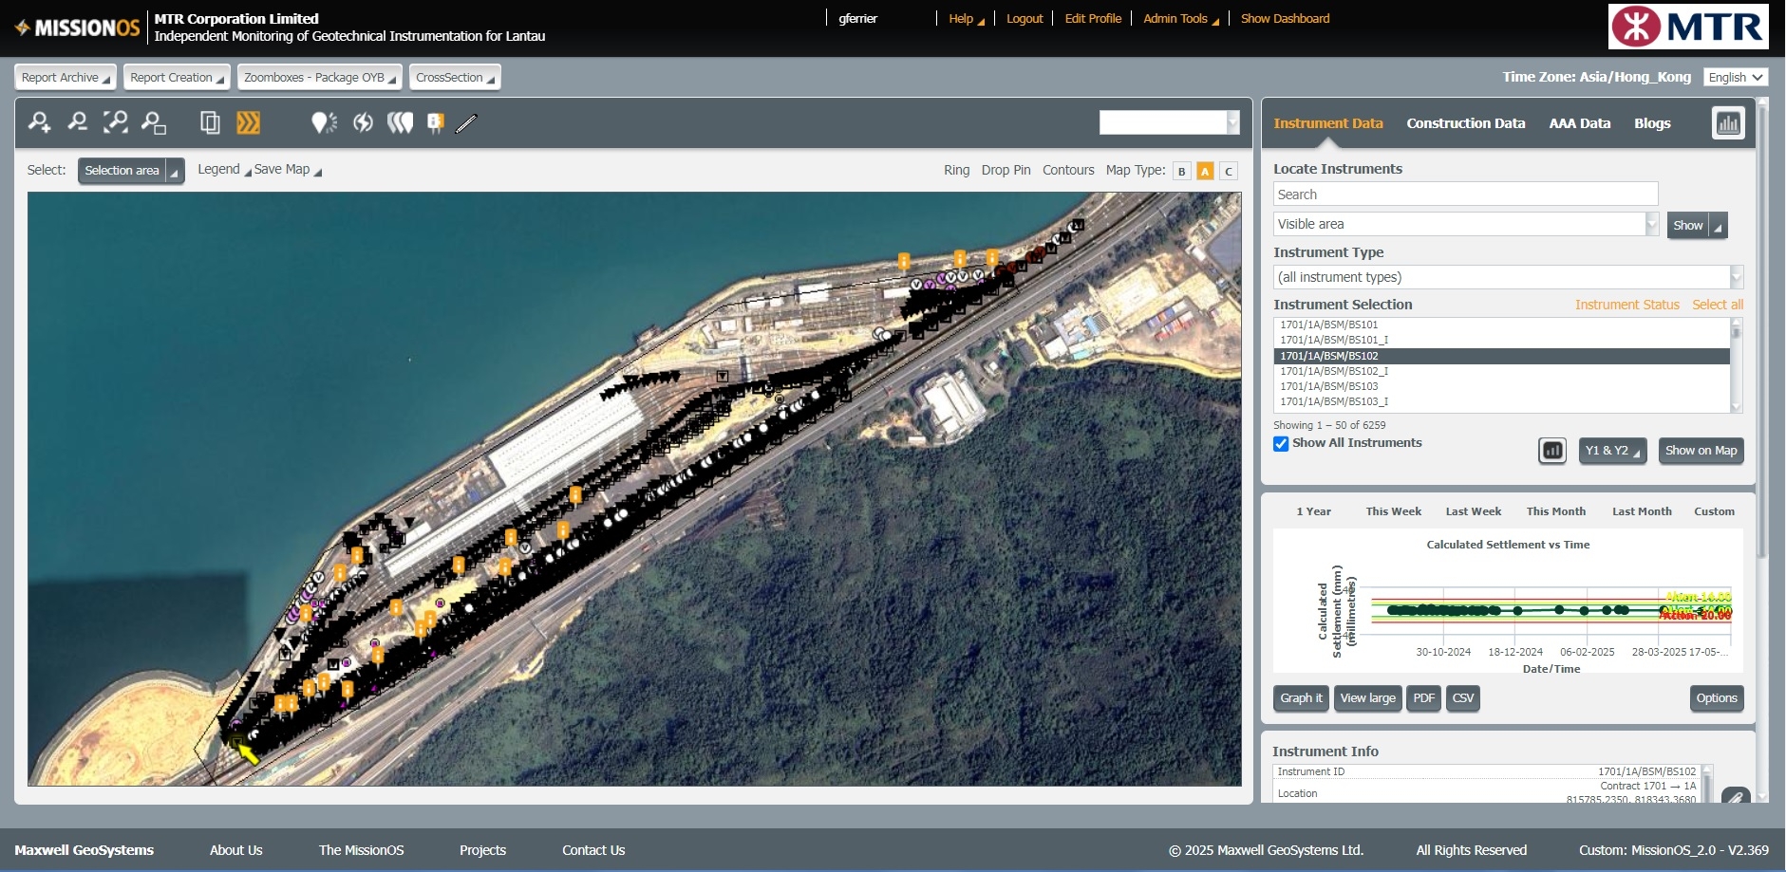Image resolution: width=1786 pixels, height=872 pixels.
Task: Switch to the AAA Data tab
Action: (x=1579, y=123)
